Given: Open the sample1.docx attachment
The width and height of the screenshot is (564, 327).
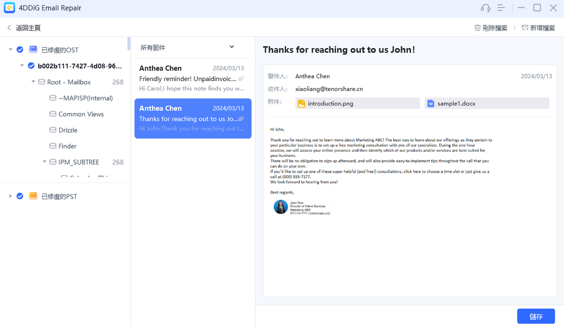Looking at the screenshot, I should pos(486,104).
